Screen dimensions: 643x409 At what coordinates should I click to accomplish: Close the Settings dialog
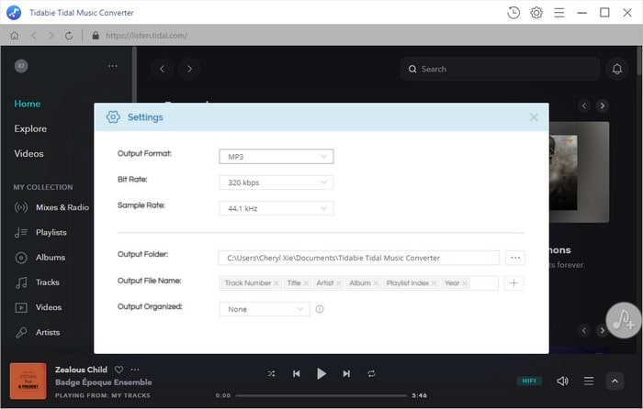pyautogui.click(x=534, y=117)
